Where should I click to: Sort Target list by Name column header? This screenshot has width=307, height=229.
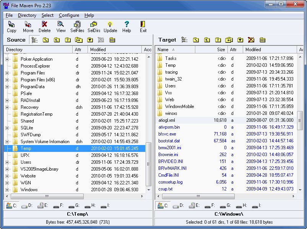pyautogui.click(x=175, y=50)
